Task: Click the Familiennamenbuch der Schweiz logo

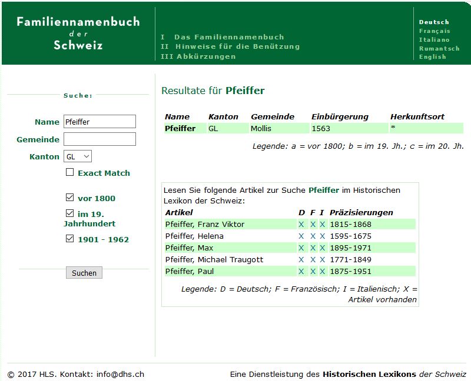Action: [x=78, y=33]
